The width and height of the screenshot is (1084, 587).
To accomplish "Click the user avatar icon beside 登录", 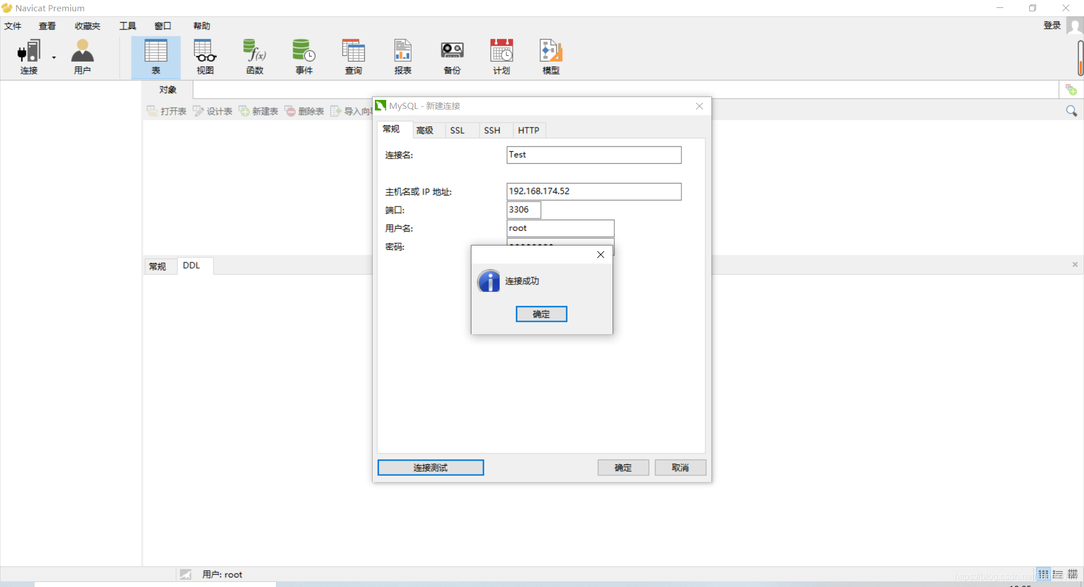I will [1075, 26].
